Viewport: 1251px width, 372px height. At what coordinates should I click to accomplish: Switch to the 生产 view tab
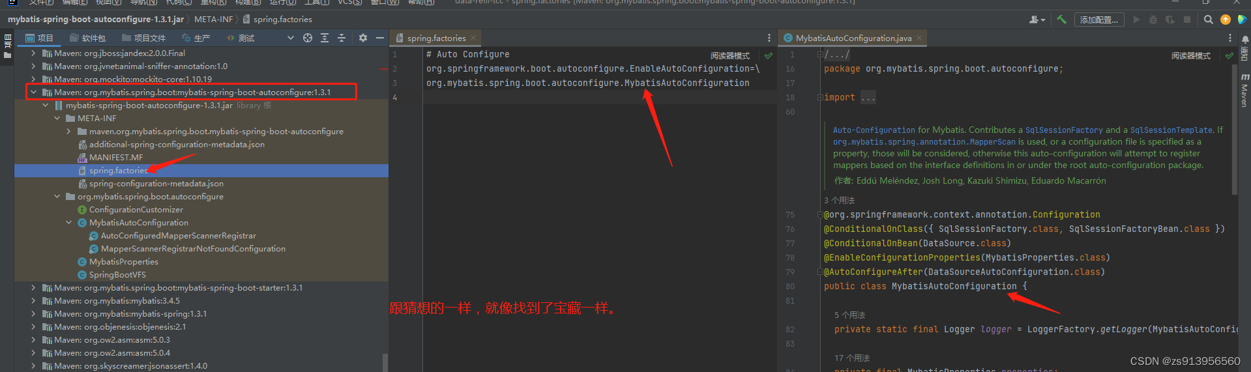(x=196, y=38)
